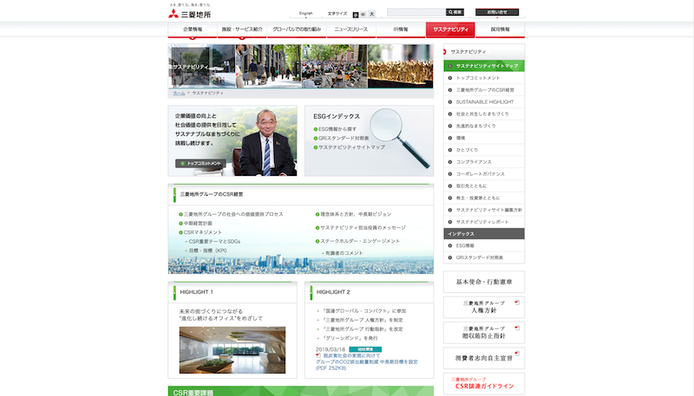
Task: Select large font size 大 button
Action: click(372, 14)
